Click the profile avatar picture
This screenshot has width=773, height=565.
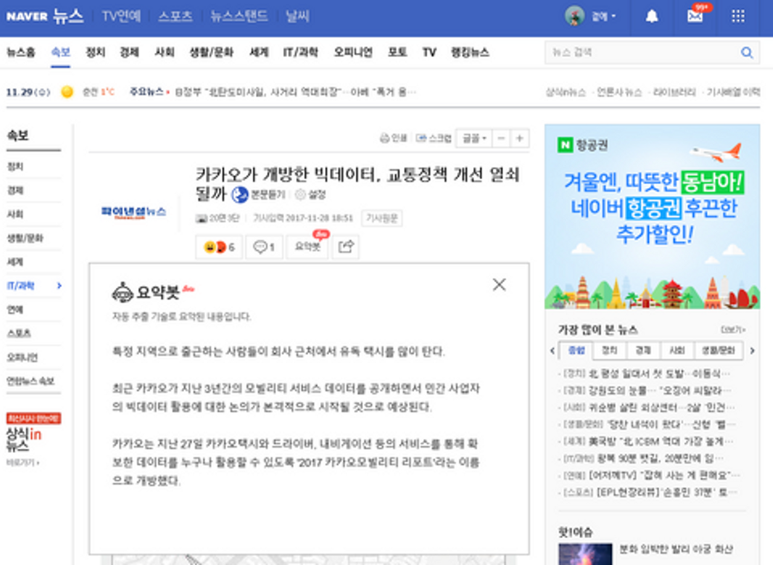coord(574,16)
